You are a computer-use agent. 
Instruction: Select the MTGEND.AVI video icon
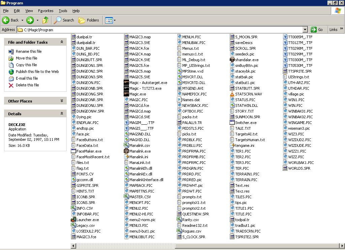click(x=179, y=88)
